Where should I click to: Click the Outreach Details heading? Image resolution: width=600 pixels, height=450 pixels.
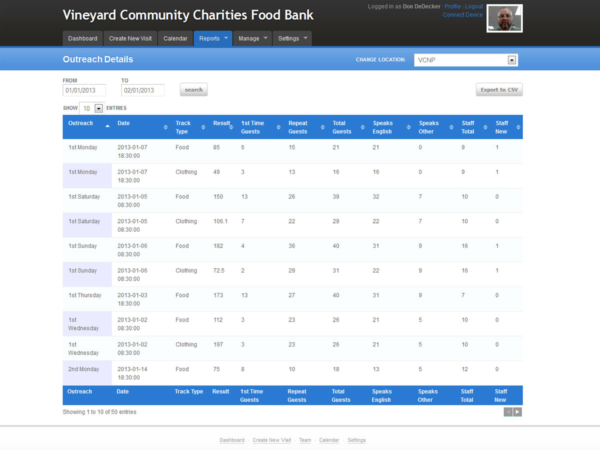tap(98, 59)
